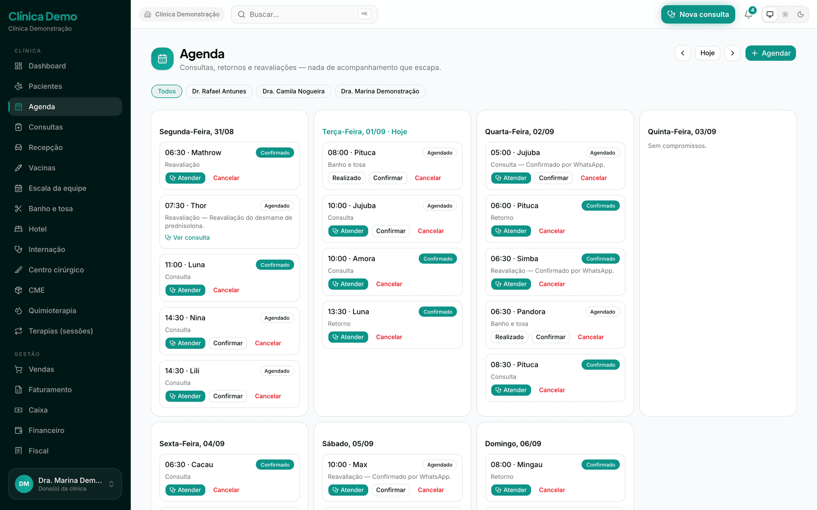The image size is (817, 510).
Task: Click the Vacinas syringe icon
Action: click(18, 168)
